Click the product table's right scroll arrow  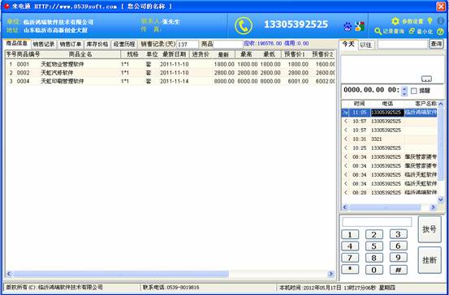pyautogui.click(x=331, y=274)
